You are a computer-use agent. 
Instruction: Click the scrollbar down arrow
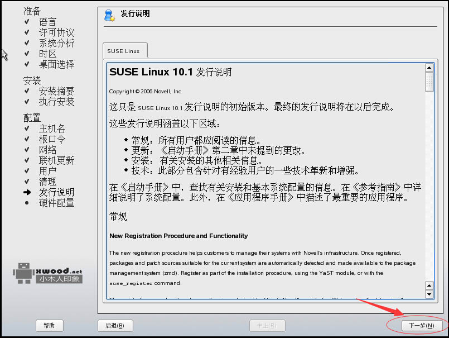tap(429, 294)
